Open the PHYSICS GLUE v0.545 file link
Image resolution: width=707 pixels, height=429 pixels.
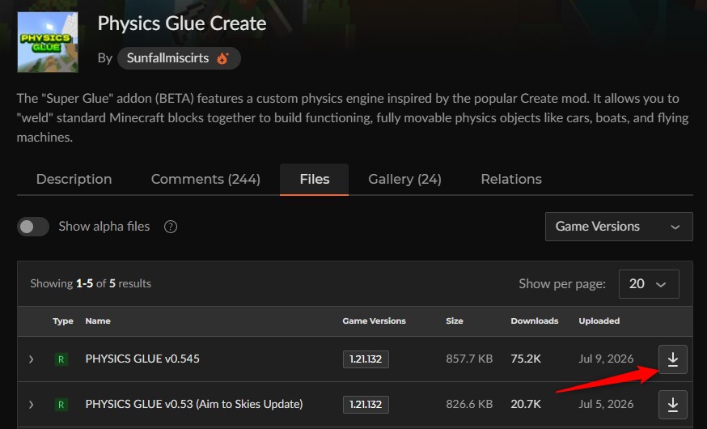point(142,359)
